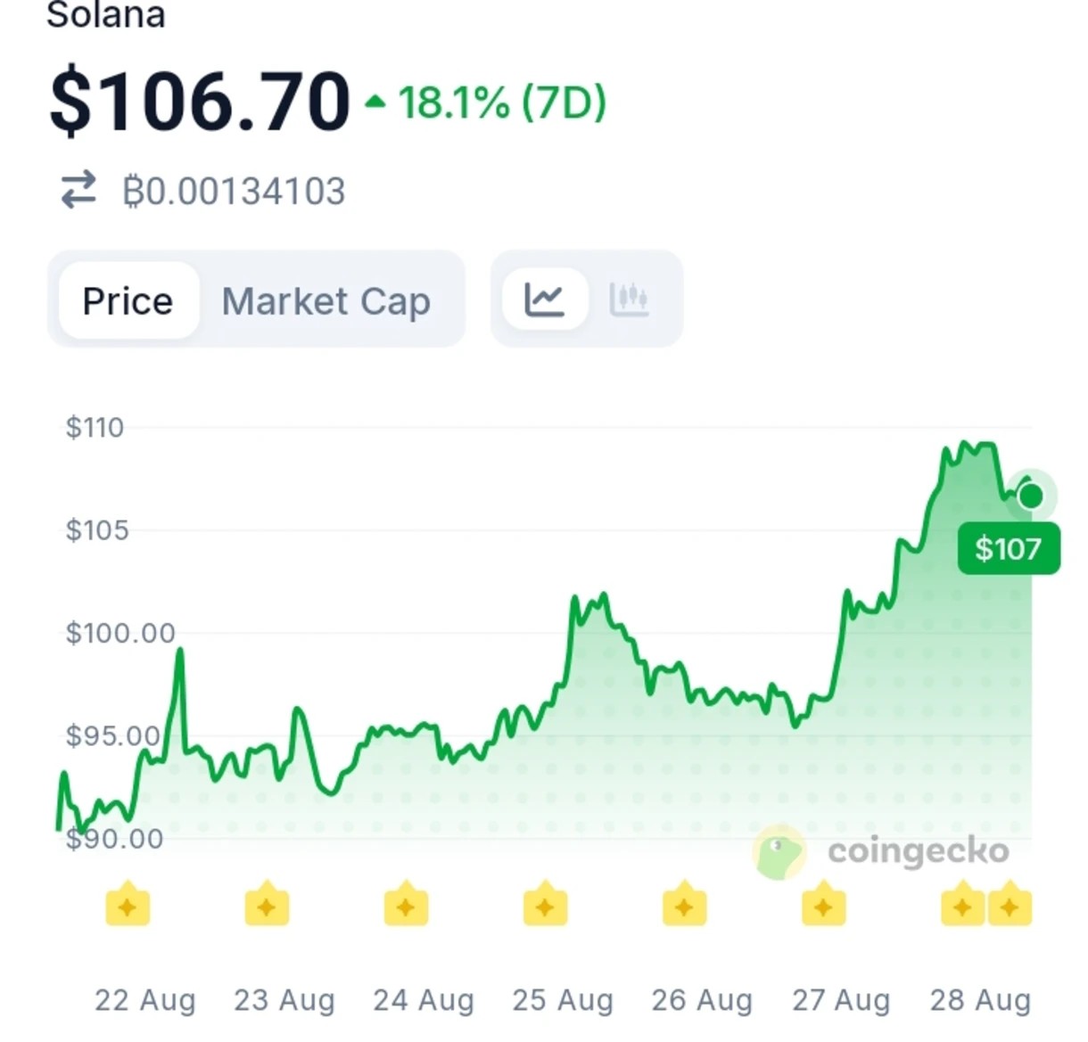Open the news marker above 24 Aug
The height and width of the screenshot is (1042, 1088).
406,904
